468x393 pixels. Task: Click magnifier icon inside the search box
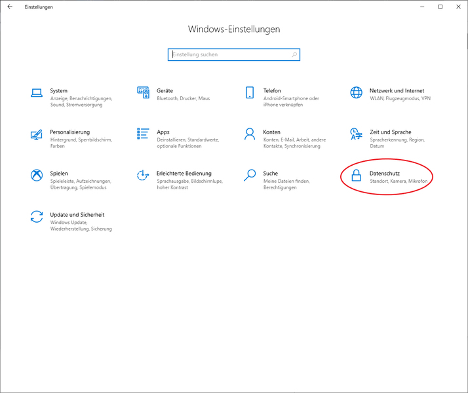(x=294, y=54)
